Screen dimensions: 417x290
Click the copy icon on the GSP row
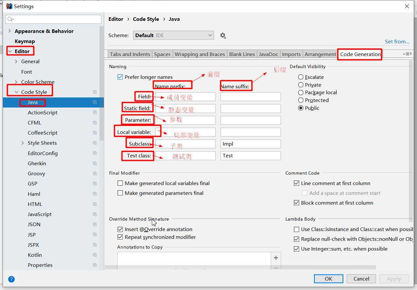pos(95,184)
